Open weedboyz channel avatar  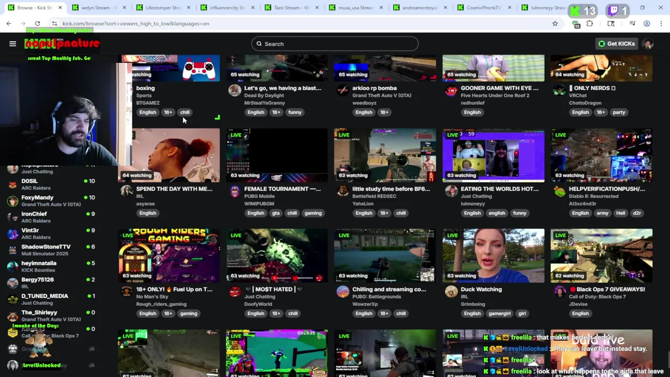[343, 91]
